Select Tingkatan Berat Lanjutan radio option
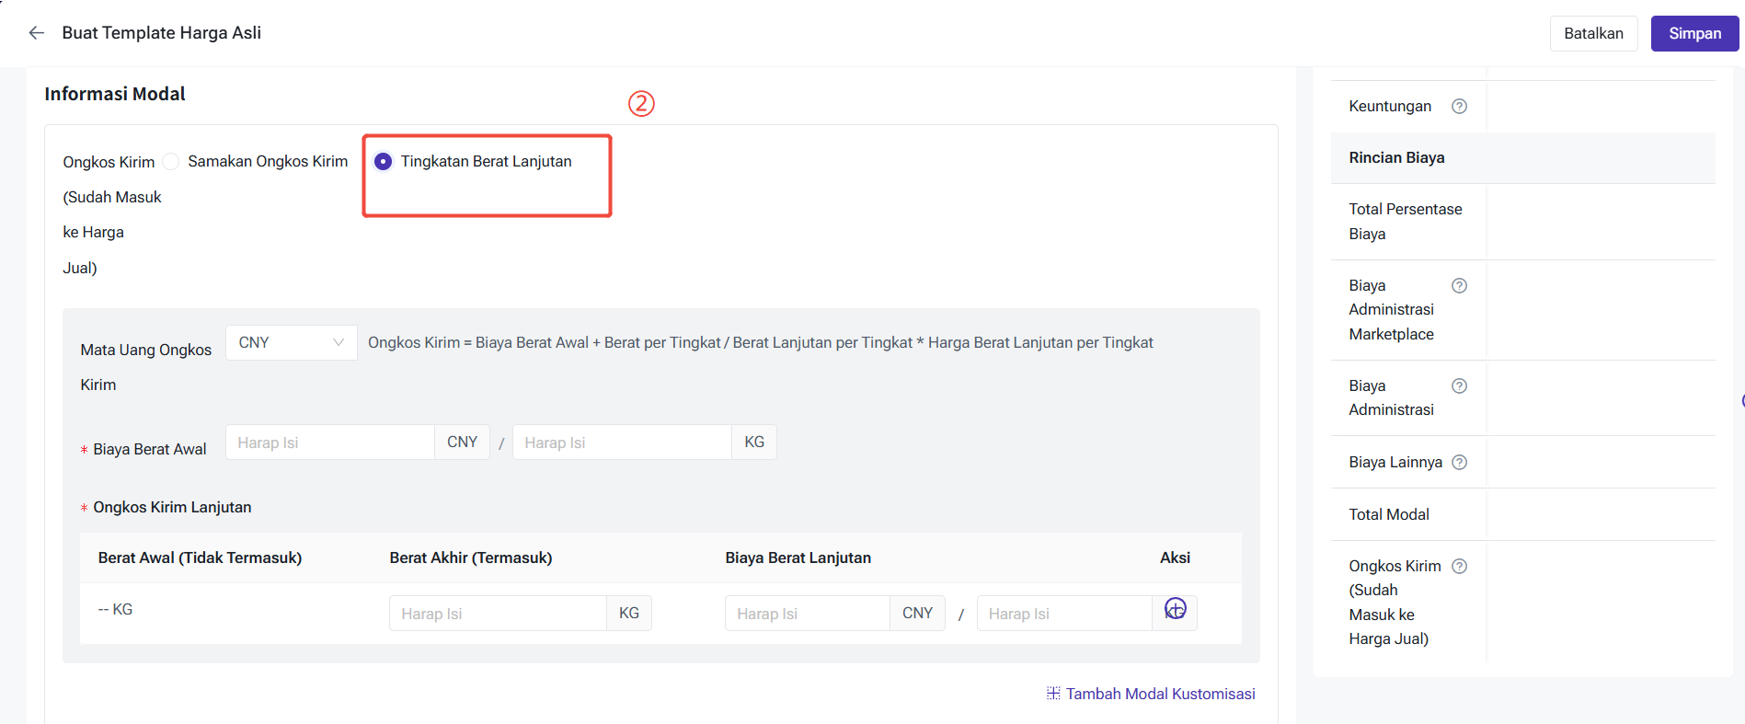 point(384,162)
